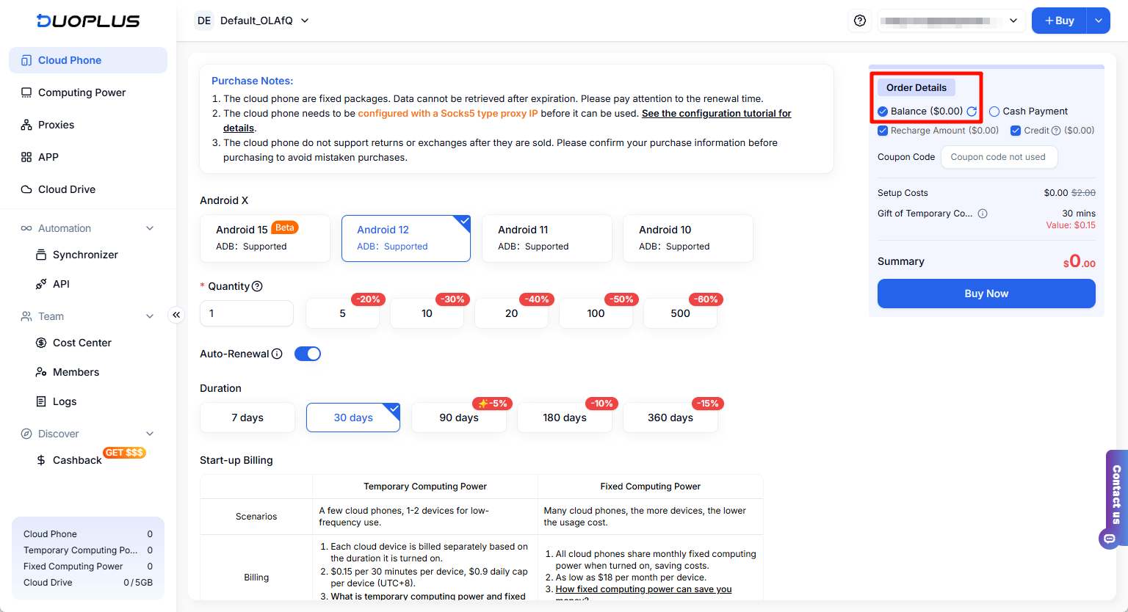
Task: Collapse the Automation section chevron
Action: point(150,228)
